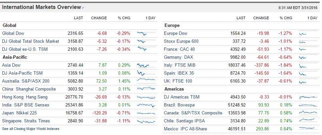
Task: Click the Asia Dow 1-day sparkline chart
Action: (x=146, y=65)
